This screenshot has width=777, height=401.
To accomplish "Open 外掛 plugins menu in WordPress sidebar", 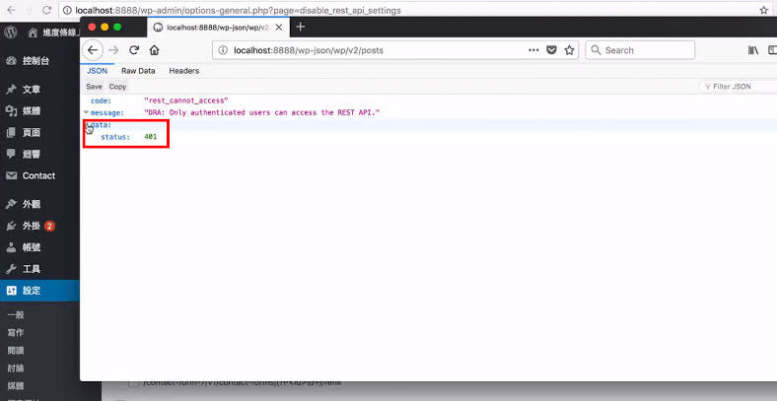I will pos(32,226).
